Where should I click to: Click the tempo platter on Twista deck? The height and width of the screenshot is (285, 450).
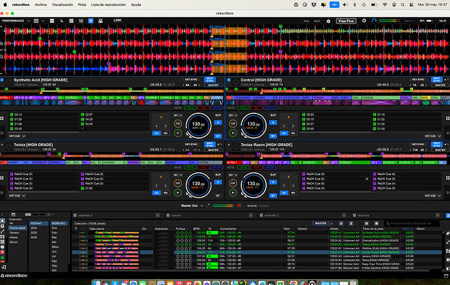pyautogui.click(x=198, y=185)
